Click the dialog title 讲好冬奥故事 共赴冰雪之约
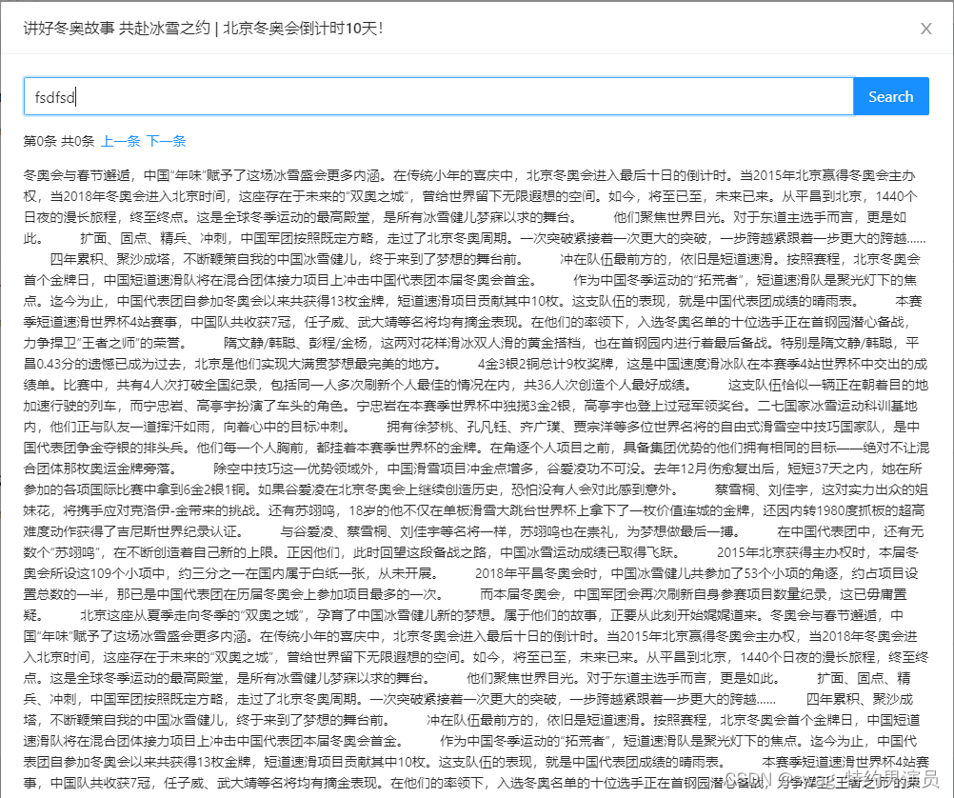Screen dimensions: 954x798 [x=116, y=28]
